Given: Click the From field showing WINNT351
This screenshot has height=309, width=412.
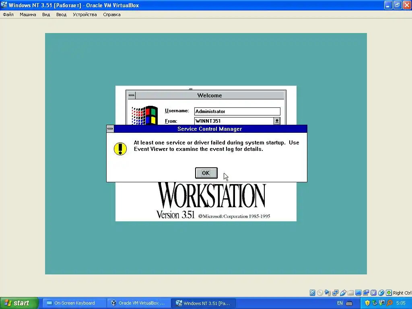Looking at the screenshot, I should click(x=234, y=121).
